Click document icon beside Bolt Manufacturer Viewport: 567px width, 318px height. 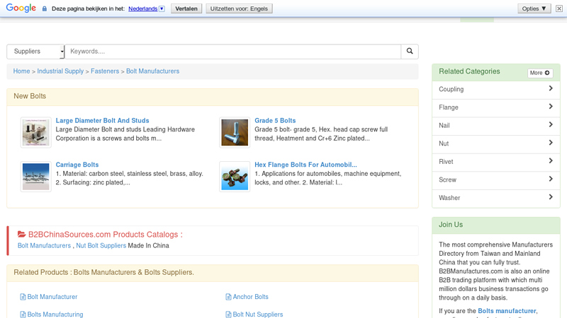click(23, 297)
